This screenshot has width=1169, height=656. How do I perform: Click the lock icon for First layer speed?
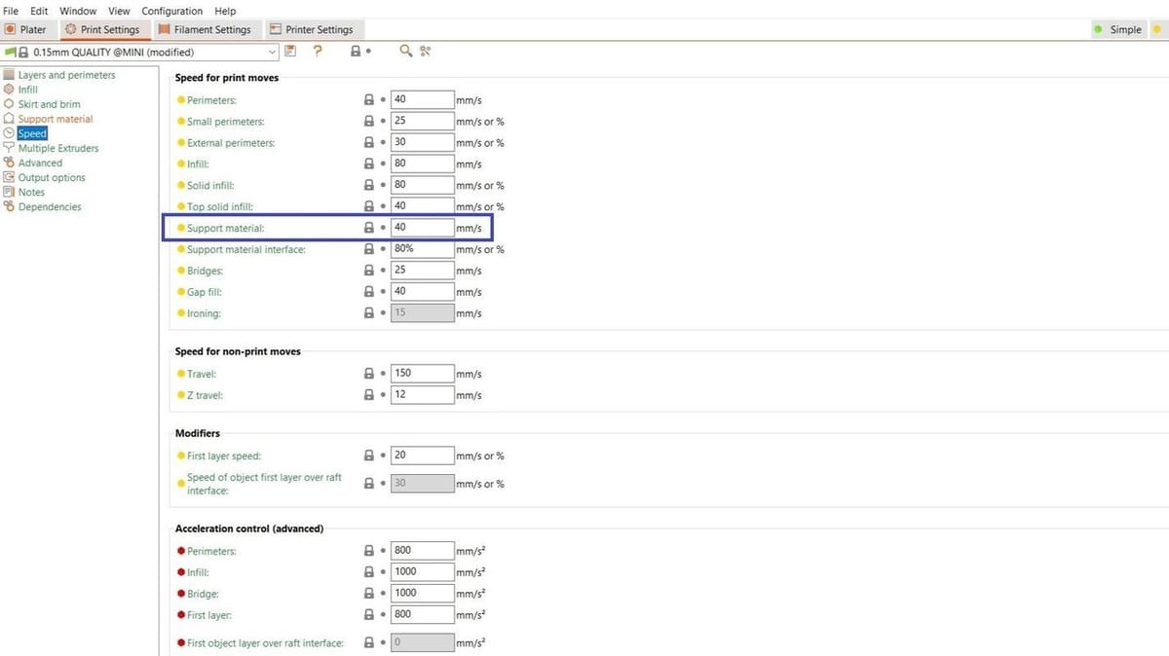pos(369,456)
